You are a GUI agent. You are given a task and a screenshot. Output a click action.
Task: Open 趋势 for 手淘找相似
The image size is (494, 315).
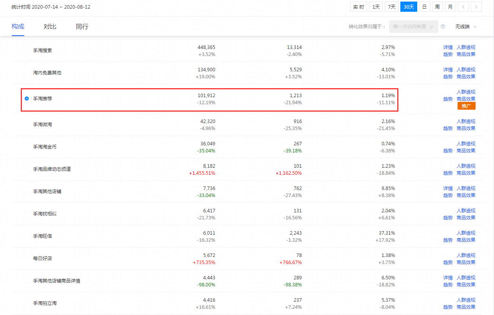click(x=448, y=218)
